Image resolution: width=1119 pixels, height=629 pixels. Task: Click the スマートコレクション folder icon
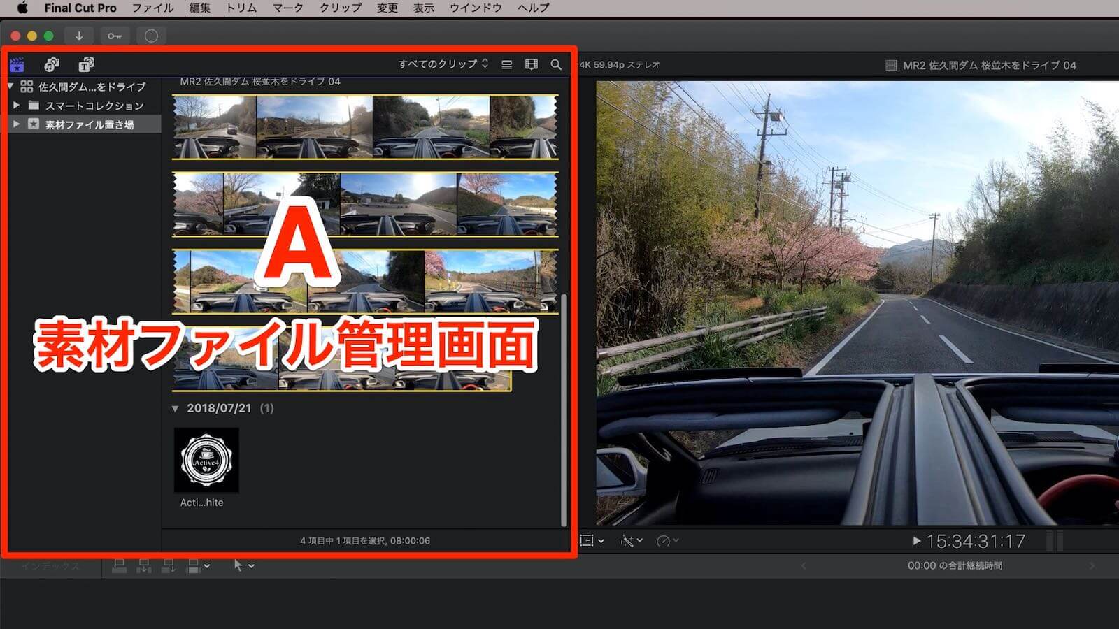click(34, 106)
